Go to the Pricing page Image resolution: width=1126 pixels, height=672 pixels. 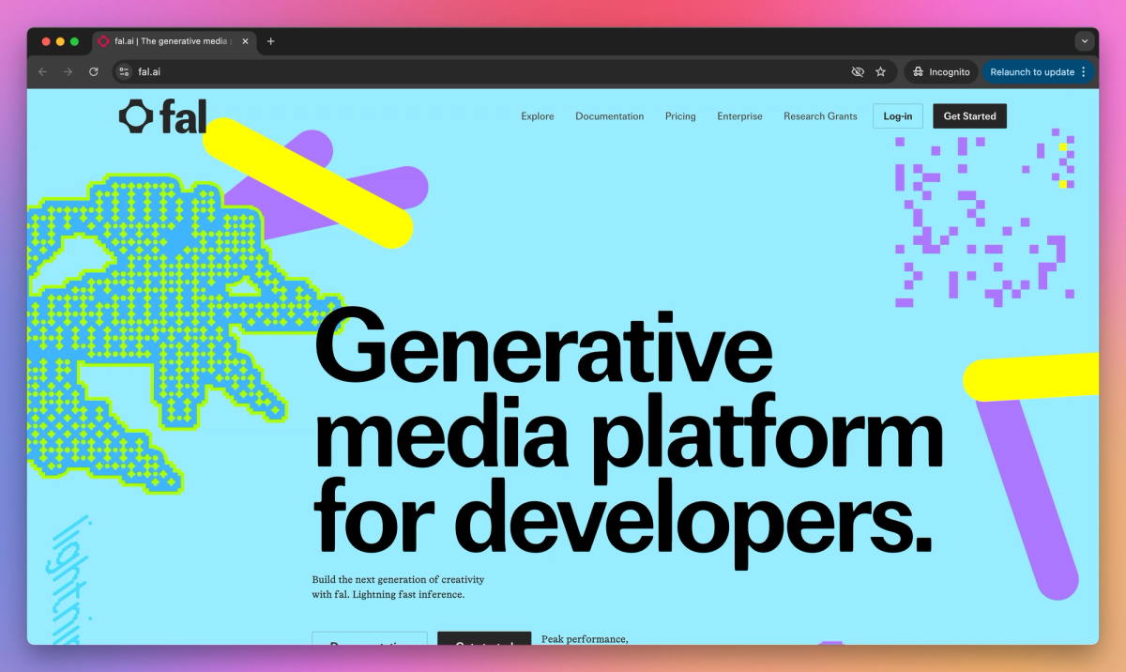(x=680, y=116)
